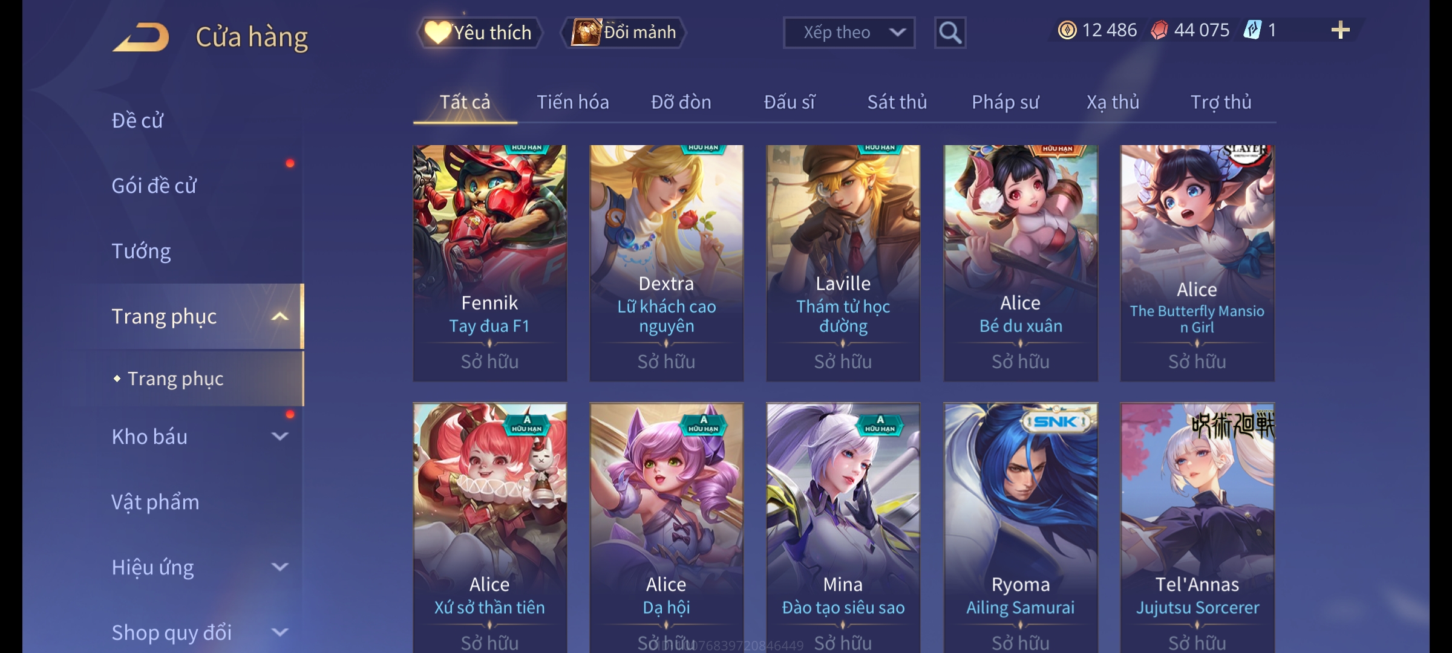Image resolution: width=1452 pixels, height=653 pixels.
Task: Collapse the Trang phục sidebar section
Action: 280,317
